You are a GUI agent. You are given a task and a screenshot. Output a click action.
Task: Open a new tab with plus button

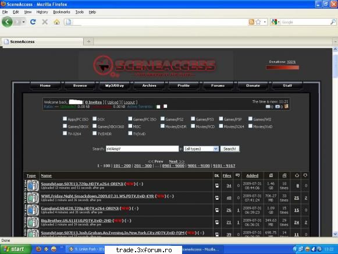88,41
